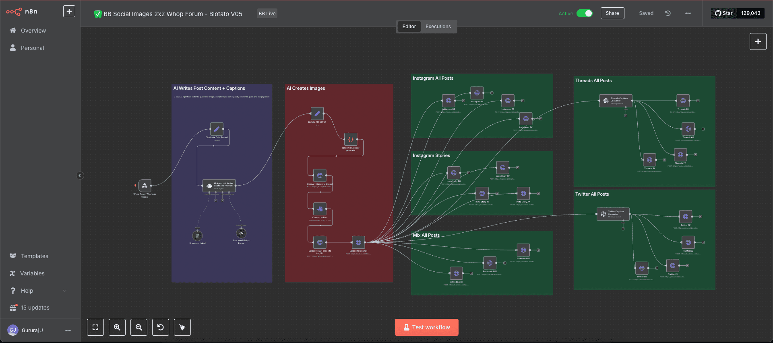Zoom in on the workflow canvas
The width and height of the screenshot is (773, 343).
click(117, 327)
